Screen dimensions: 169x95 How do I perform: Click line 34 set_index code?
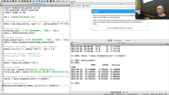click(x=21, y=63)
